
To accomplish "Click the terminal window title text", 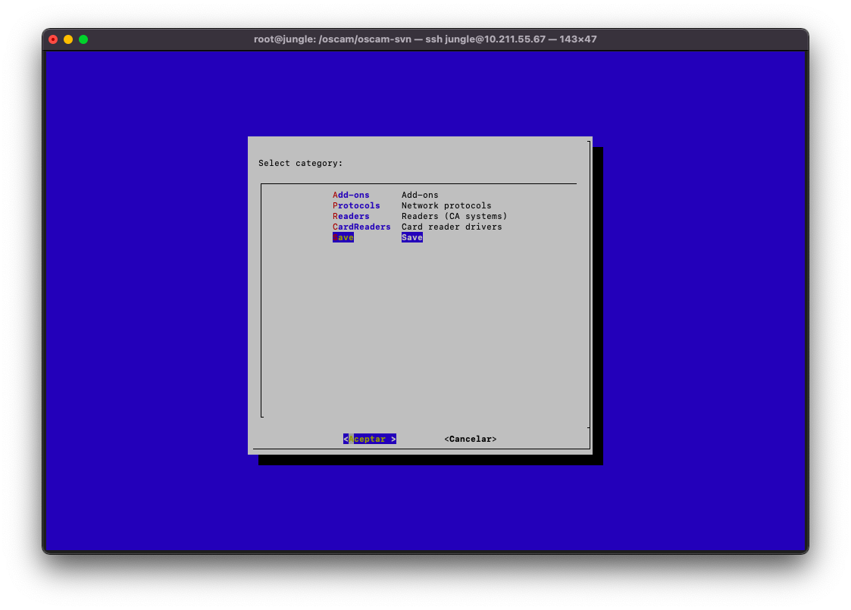I will pos(425,39).
